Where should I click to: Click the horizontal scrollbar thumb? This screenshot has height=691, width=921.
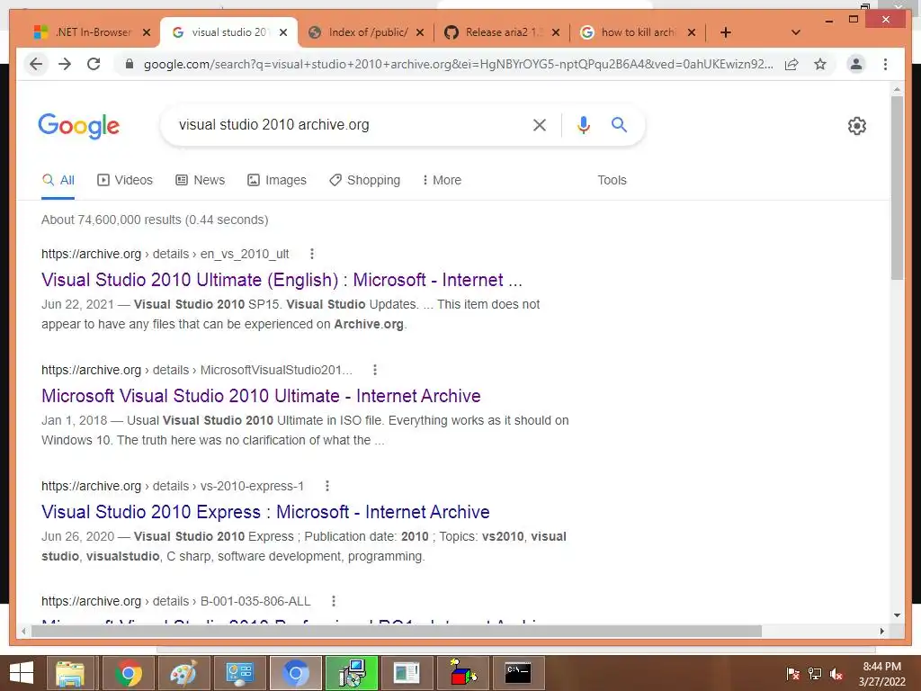click(x=397, y=631)
